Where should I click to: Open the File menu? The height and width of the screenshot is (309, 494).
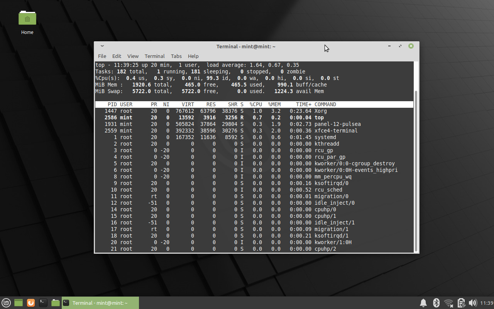point(102,56)
